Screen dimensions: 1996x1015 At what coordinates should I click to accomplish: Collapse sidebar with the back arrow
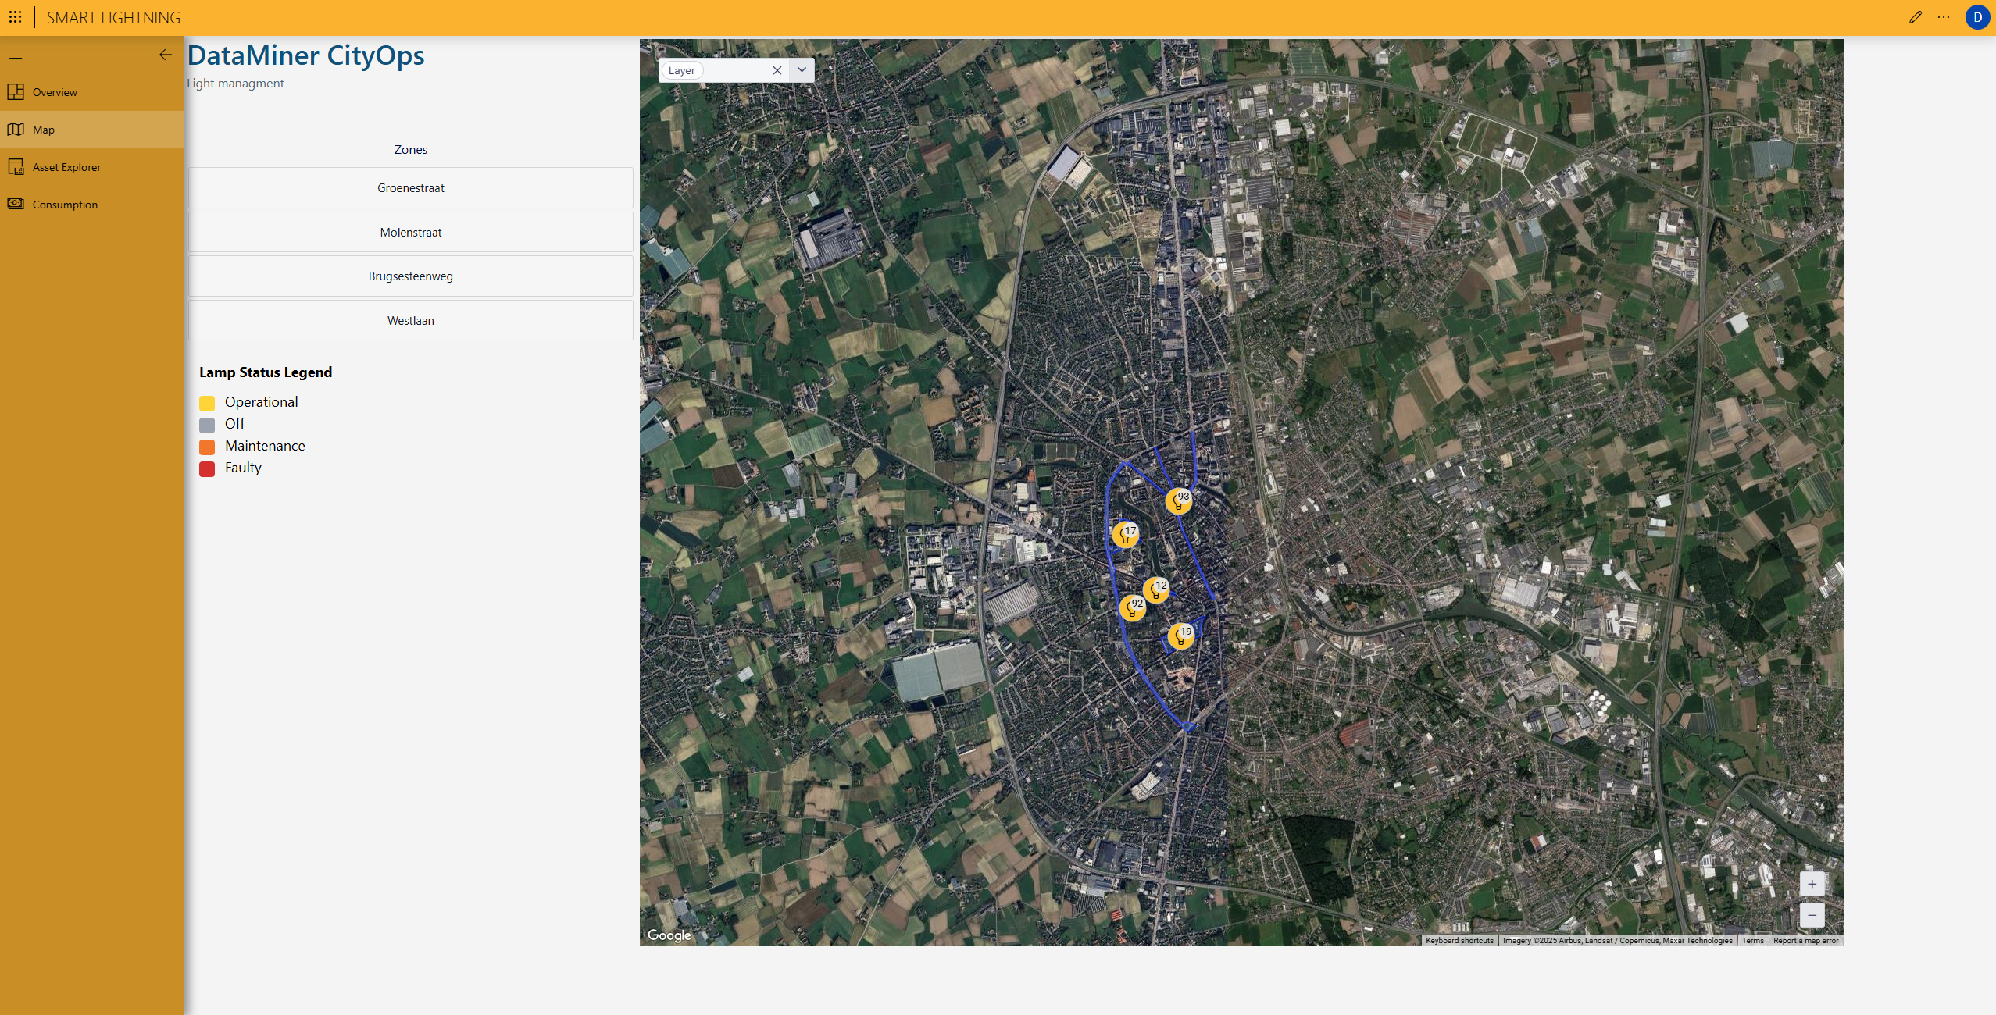click(165, 55)
